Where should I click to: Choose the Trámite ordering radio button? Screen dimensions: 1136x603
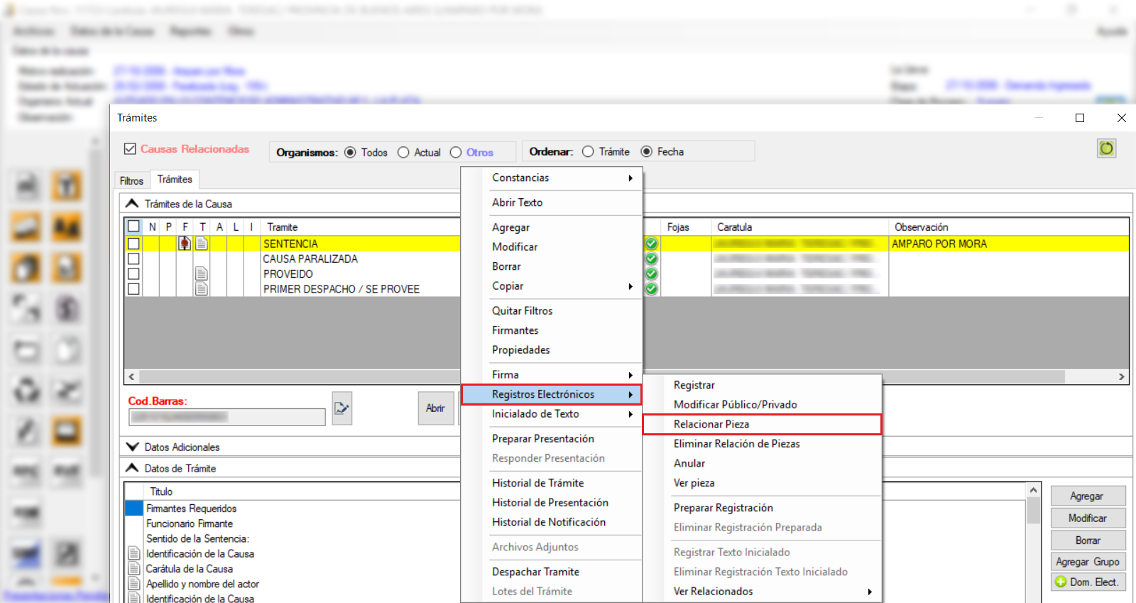tap(588, 152)
